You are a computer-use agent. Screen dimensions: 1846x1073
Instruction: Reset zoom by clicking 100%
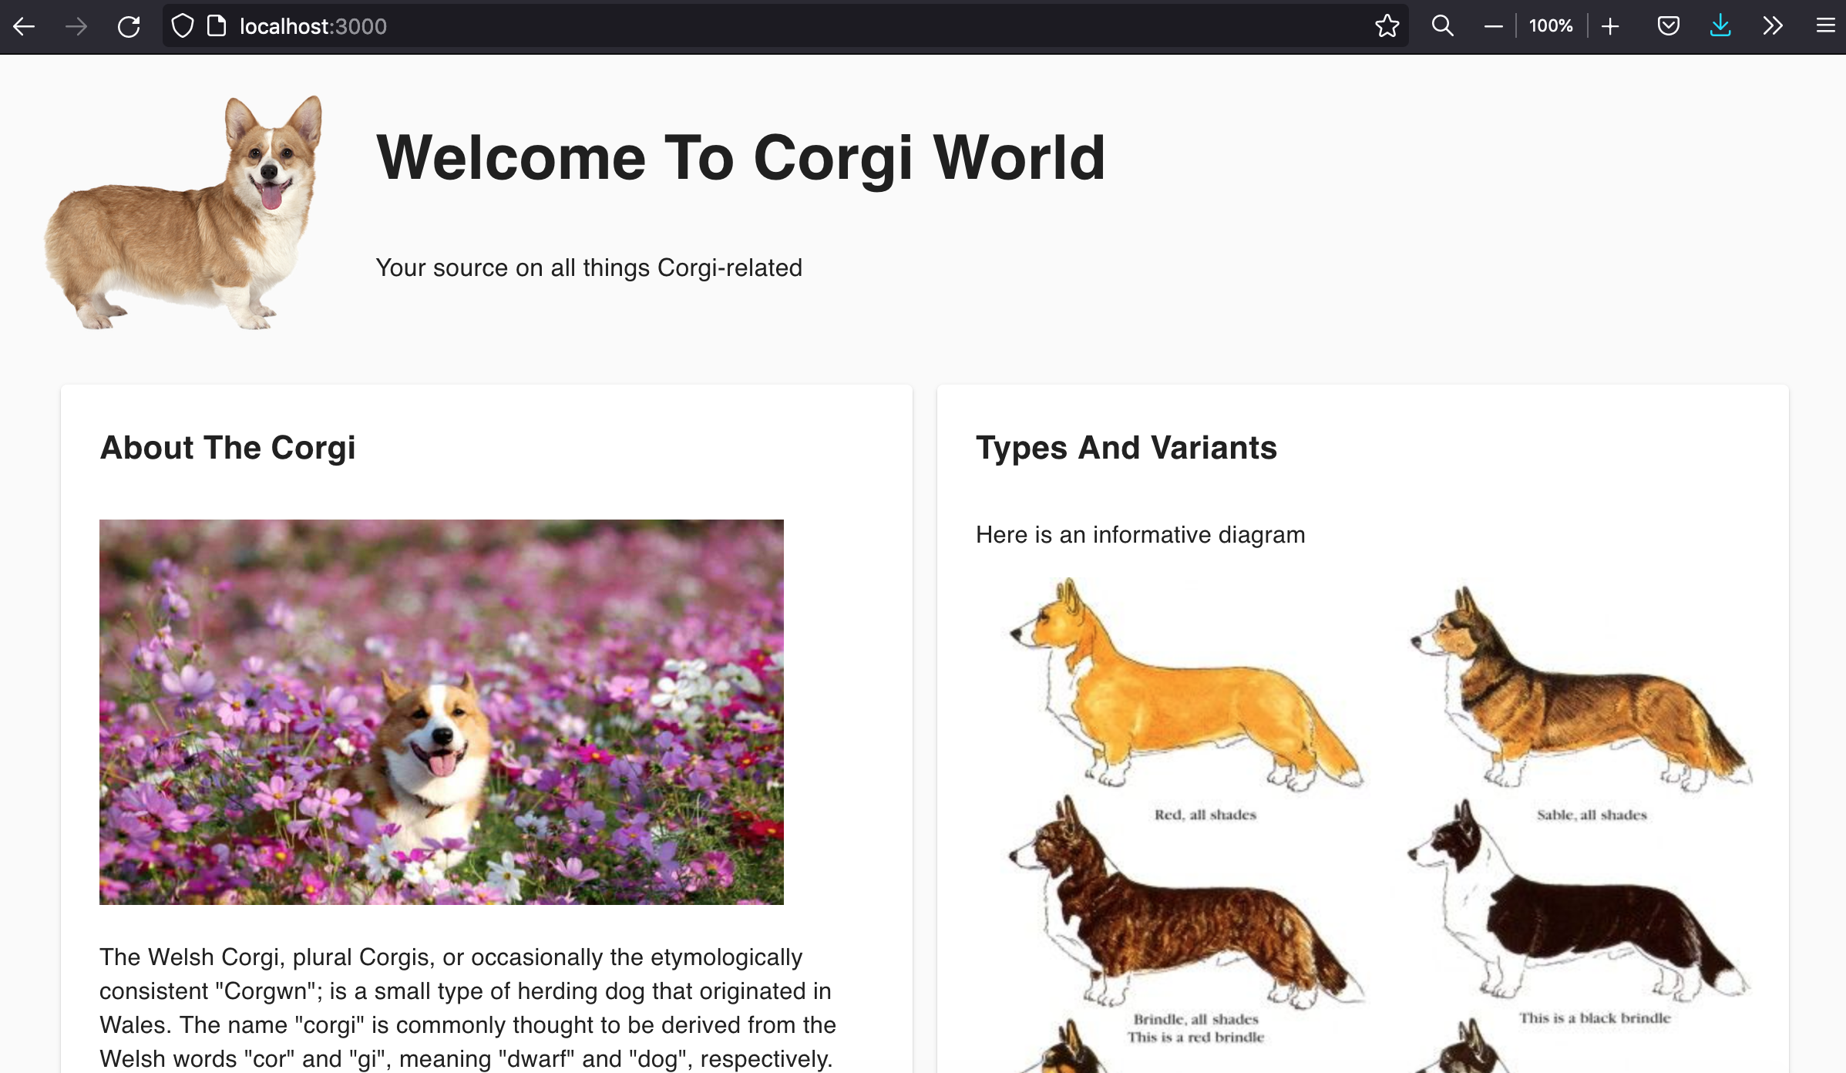pyautogui.click(x=1551, y=26)
